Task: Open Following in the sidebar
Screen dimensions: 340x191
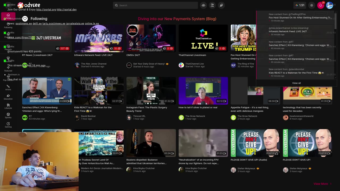Action: click(8, 26)
